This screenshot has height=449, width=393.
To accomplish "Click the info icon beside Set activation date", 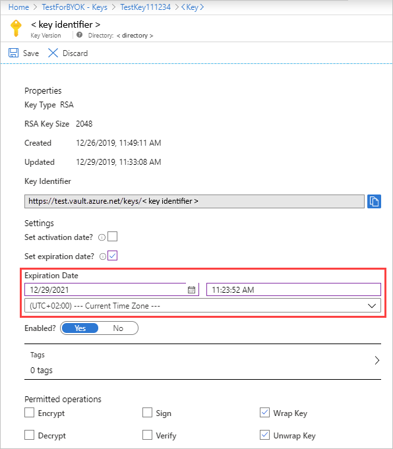I will coord(102,237).
